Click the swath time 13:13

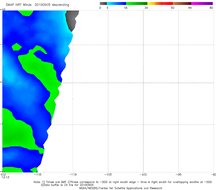click(x=5, y=177)
